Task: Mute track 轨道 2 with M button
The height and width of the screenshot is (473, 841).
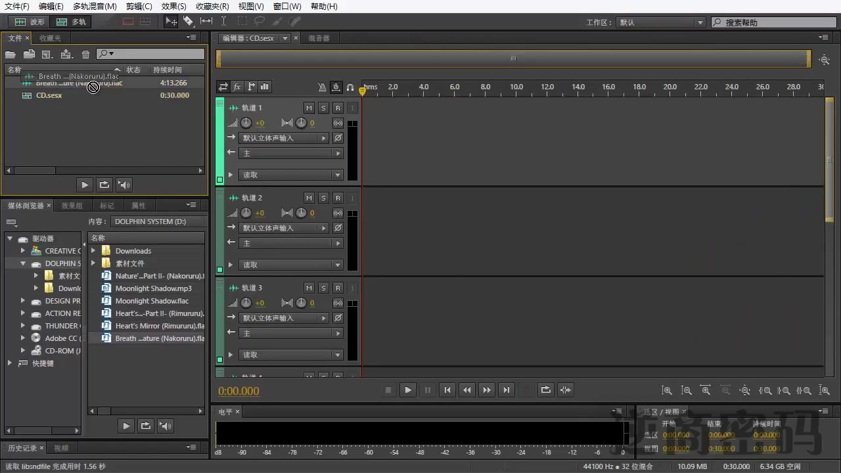Action: 309,198
